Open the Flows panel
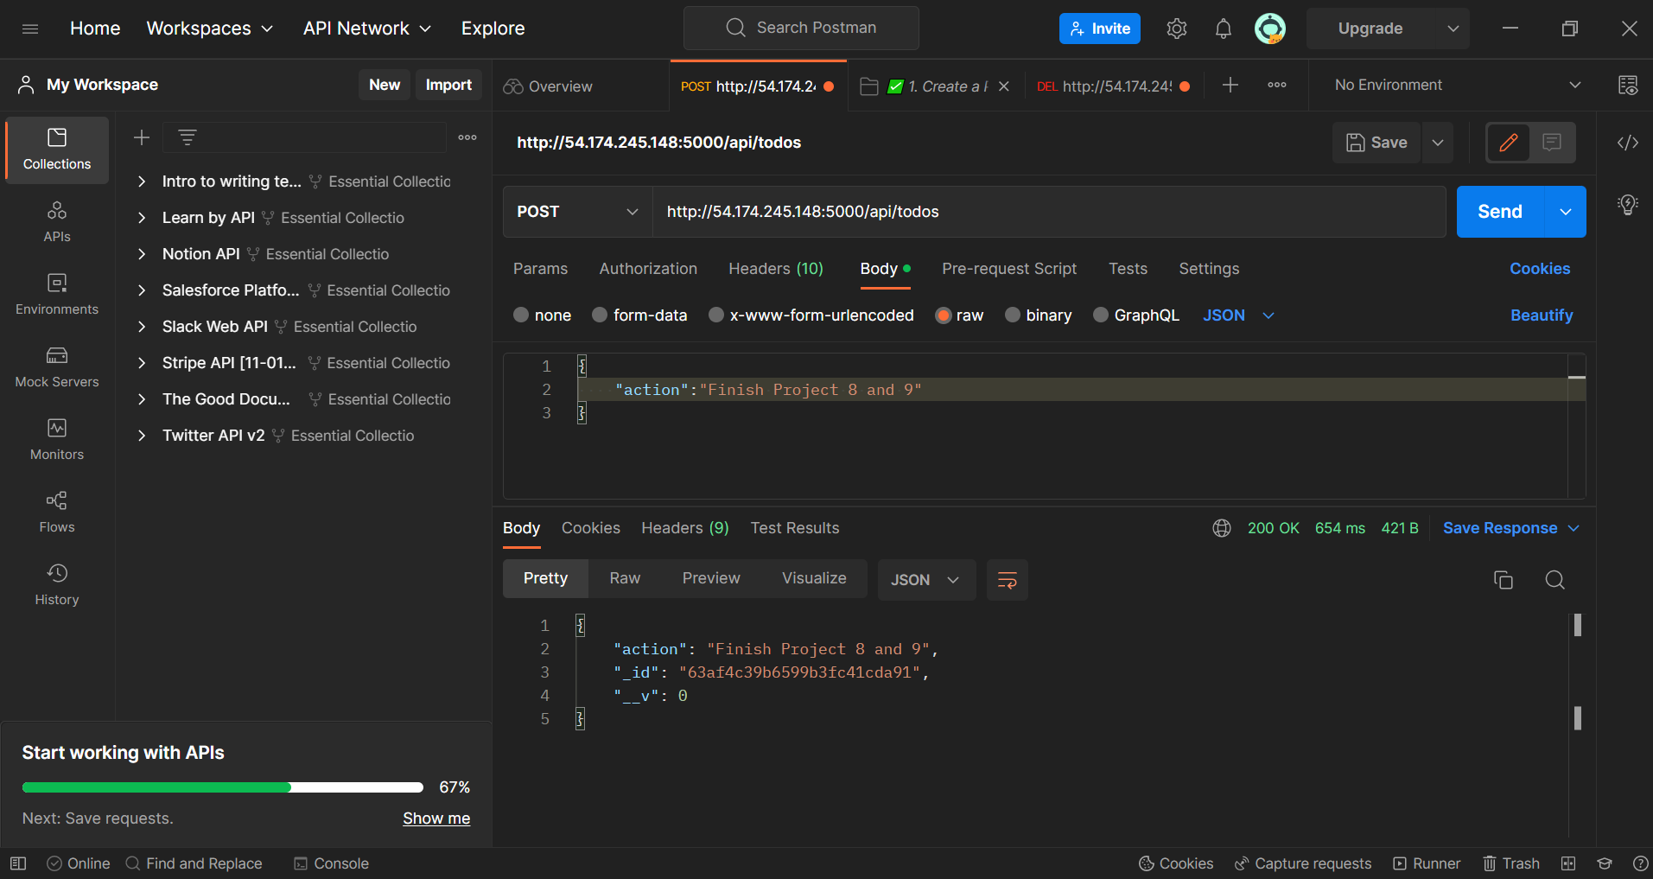 [56, 512]
